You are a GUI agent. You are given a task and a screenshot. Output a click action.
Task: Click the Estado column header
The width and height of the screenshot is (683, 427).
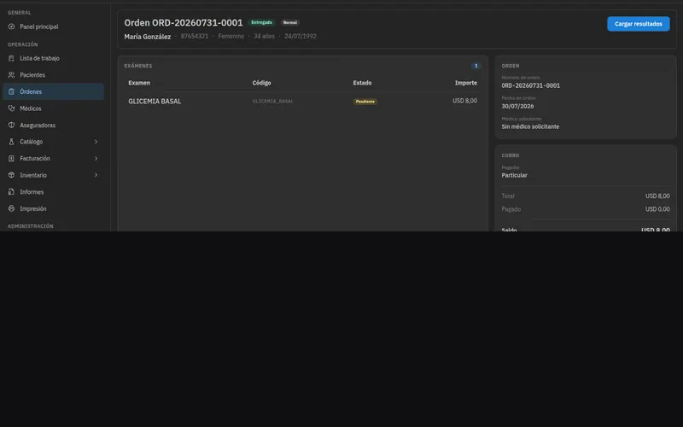click(x=362, y=83)
